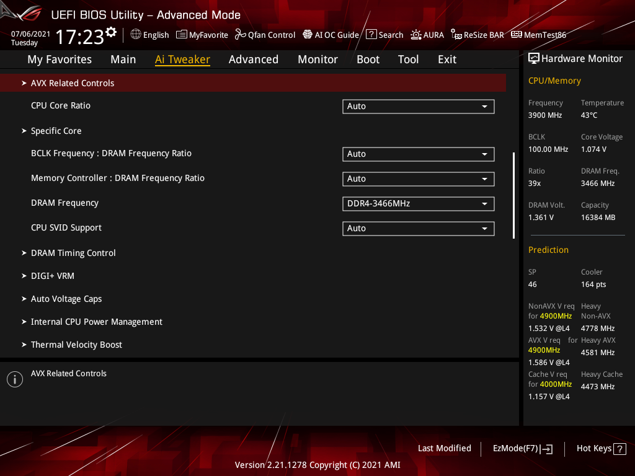Image resolution: width=635 pixels, height=476 pixels.
Task: Click the 3466 MHz DRAM Freq. value
Action: [598, 183]
